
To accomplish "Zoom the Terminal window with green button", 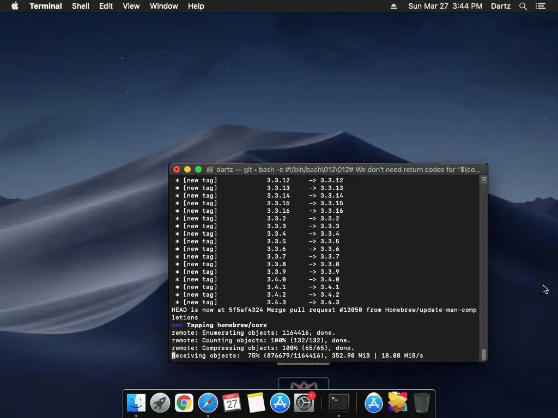I will pos(198,170).
